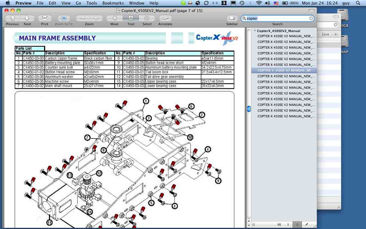Image resolution: width=366 pixels, height=229 pixels.
Task: Click the plus button in background window
Action: coord(336,34)
